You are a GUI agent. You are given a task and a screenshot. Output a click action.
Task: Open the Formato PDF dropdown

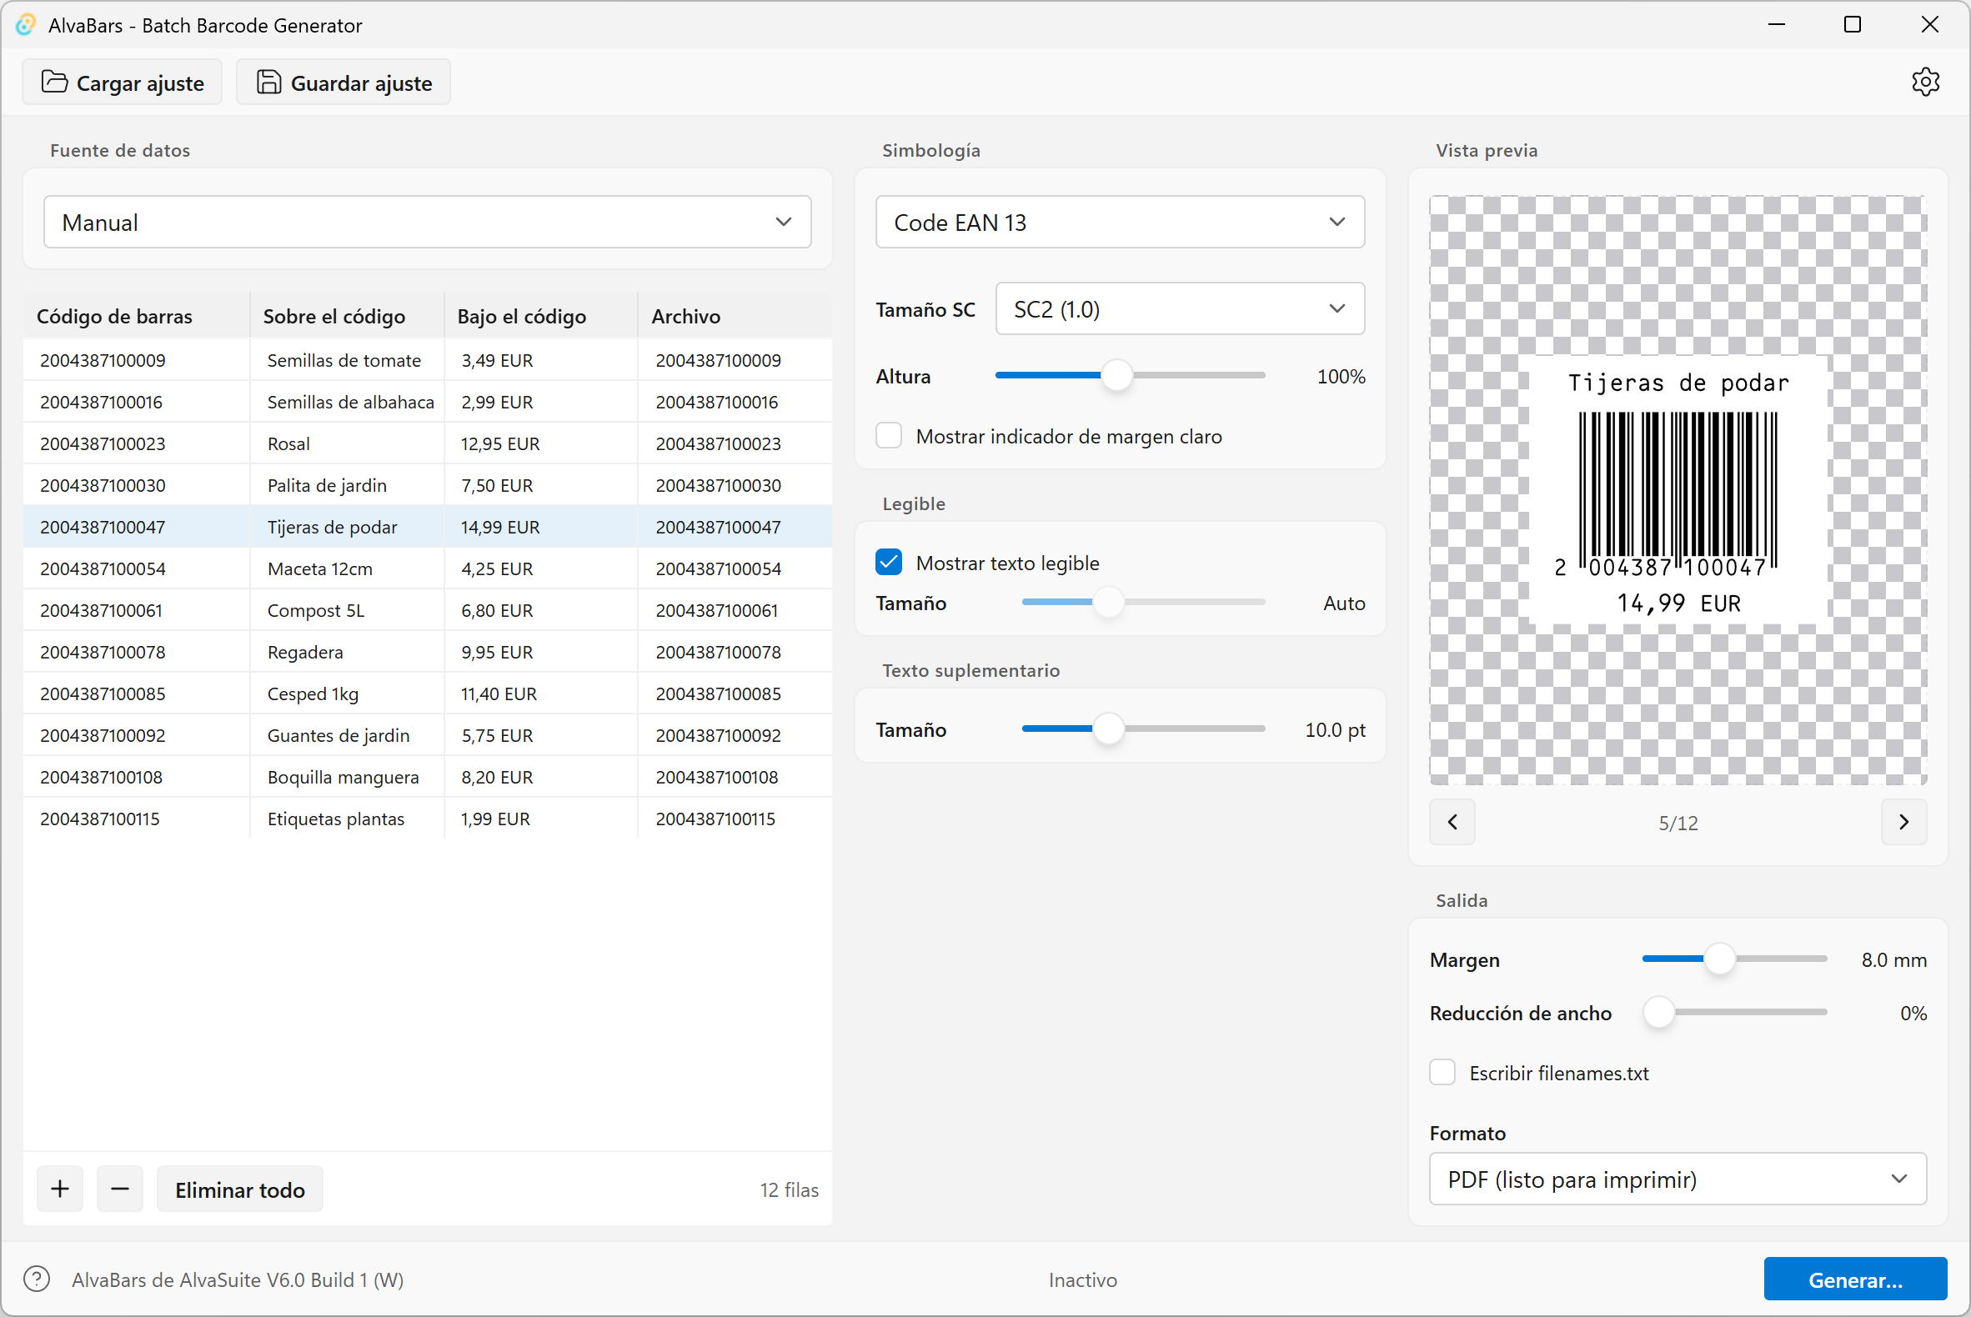(x=1678, y=1179)
